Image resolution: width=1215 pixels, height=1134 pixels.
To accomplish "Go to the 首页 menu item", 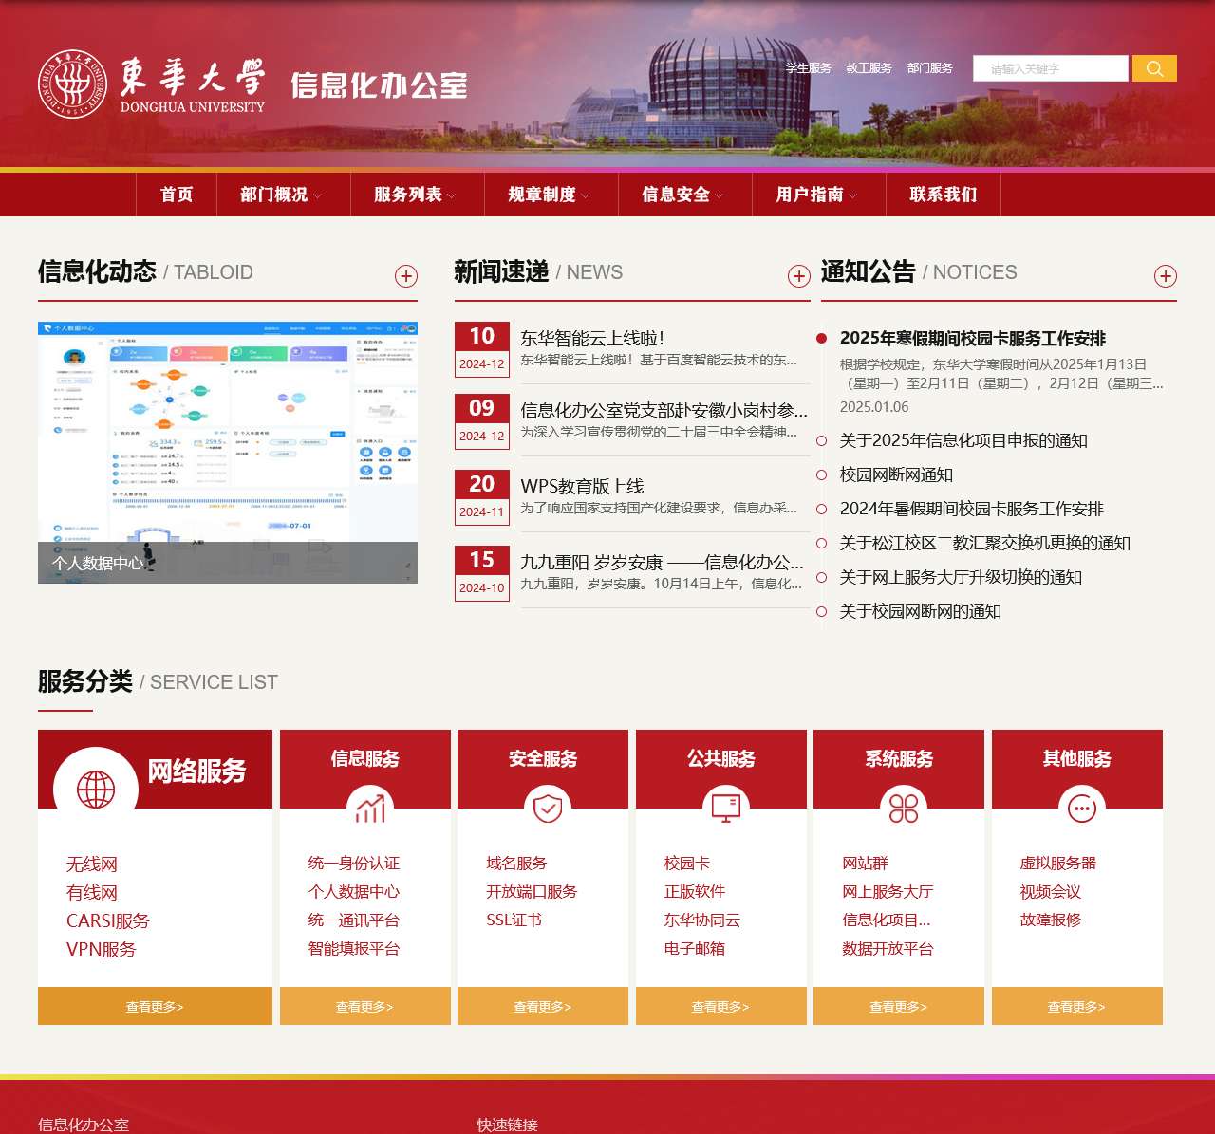I will click(177, 195).
